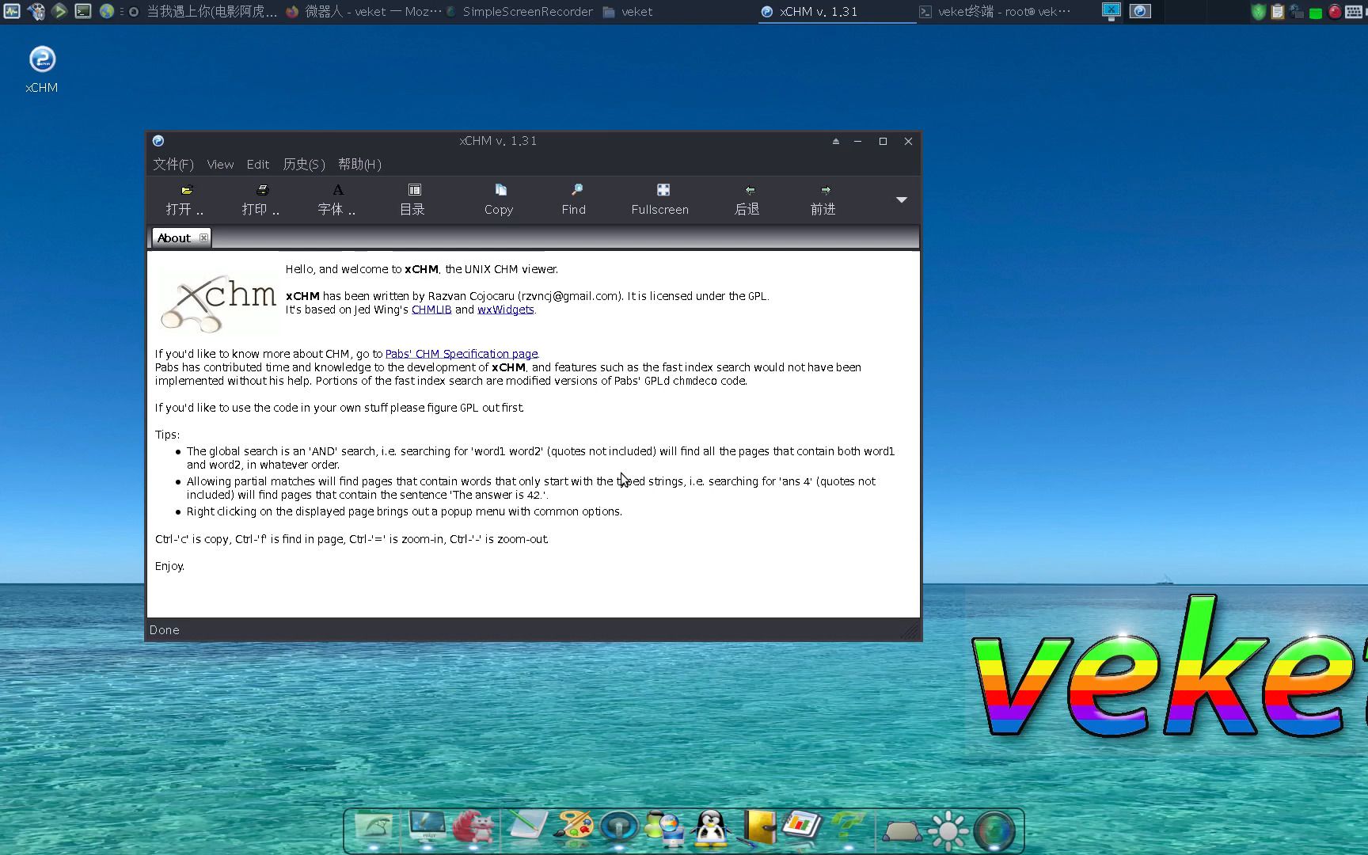Open the camera lens dock icon
This screenshot has height=855, width=1368.
pyautogui.click(x=994, y=830)
